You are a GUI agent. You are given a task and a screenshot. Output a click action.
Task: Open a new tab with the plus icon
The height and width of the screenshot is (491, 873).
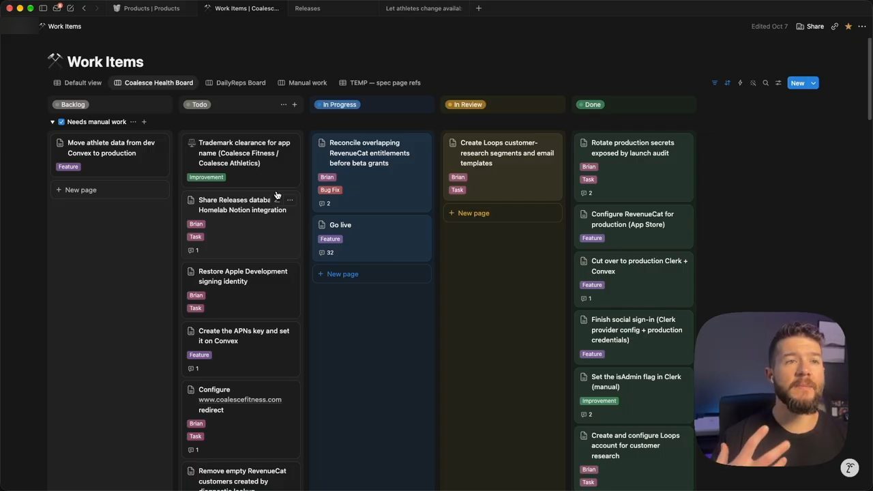479,8
